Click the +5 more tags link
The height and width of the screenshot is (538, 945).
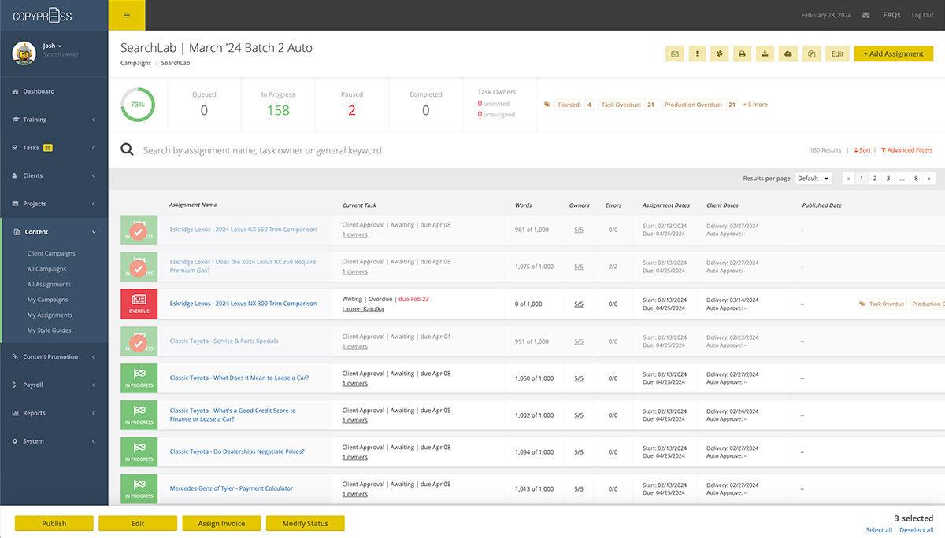(755, 105)
